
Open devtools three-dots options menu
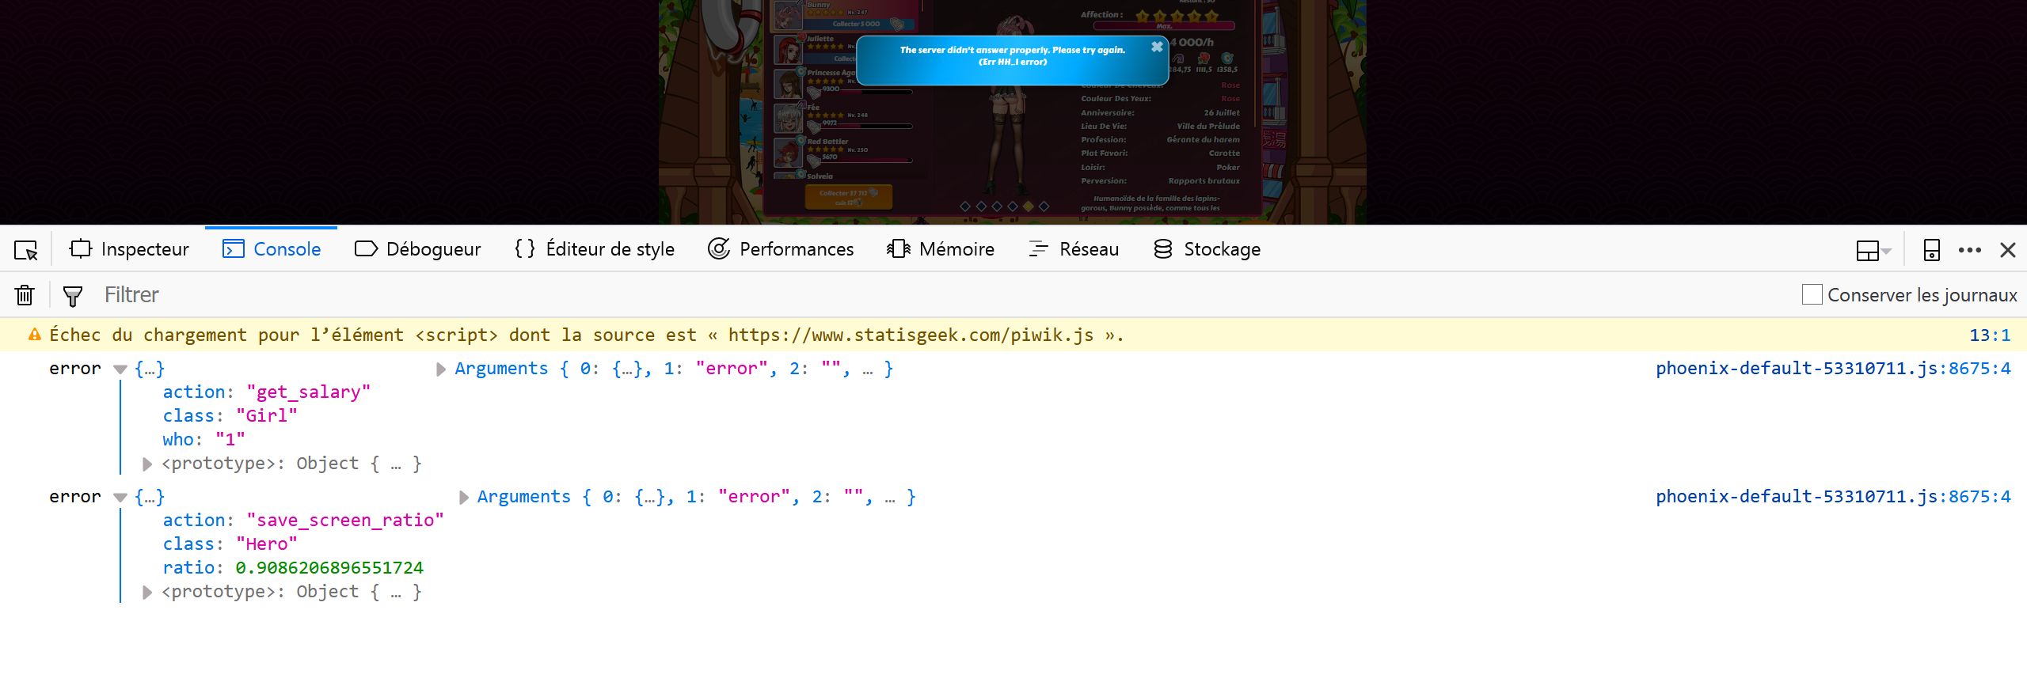(1970, 250)
